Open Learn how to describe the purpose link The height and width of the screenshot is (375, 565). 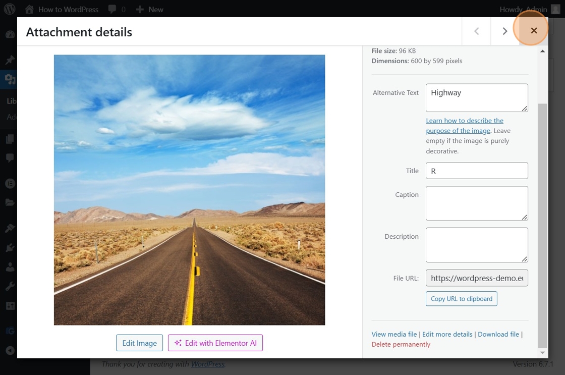(x=465, y=126)
